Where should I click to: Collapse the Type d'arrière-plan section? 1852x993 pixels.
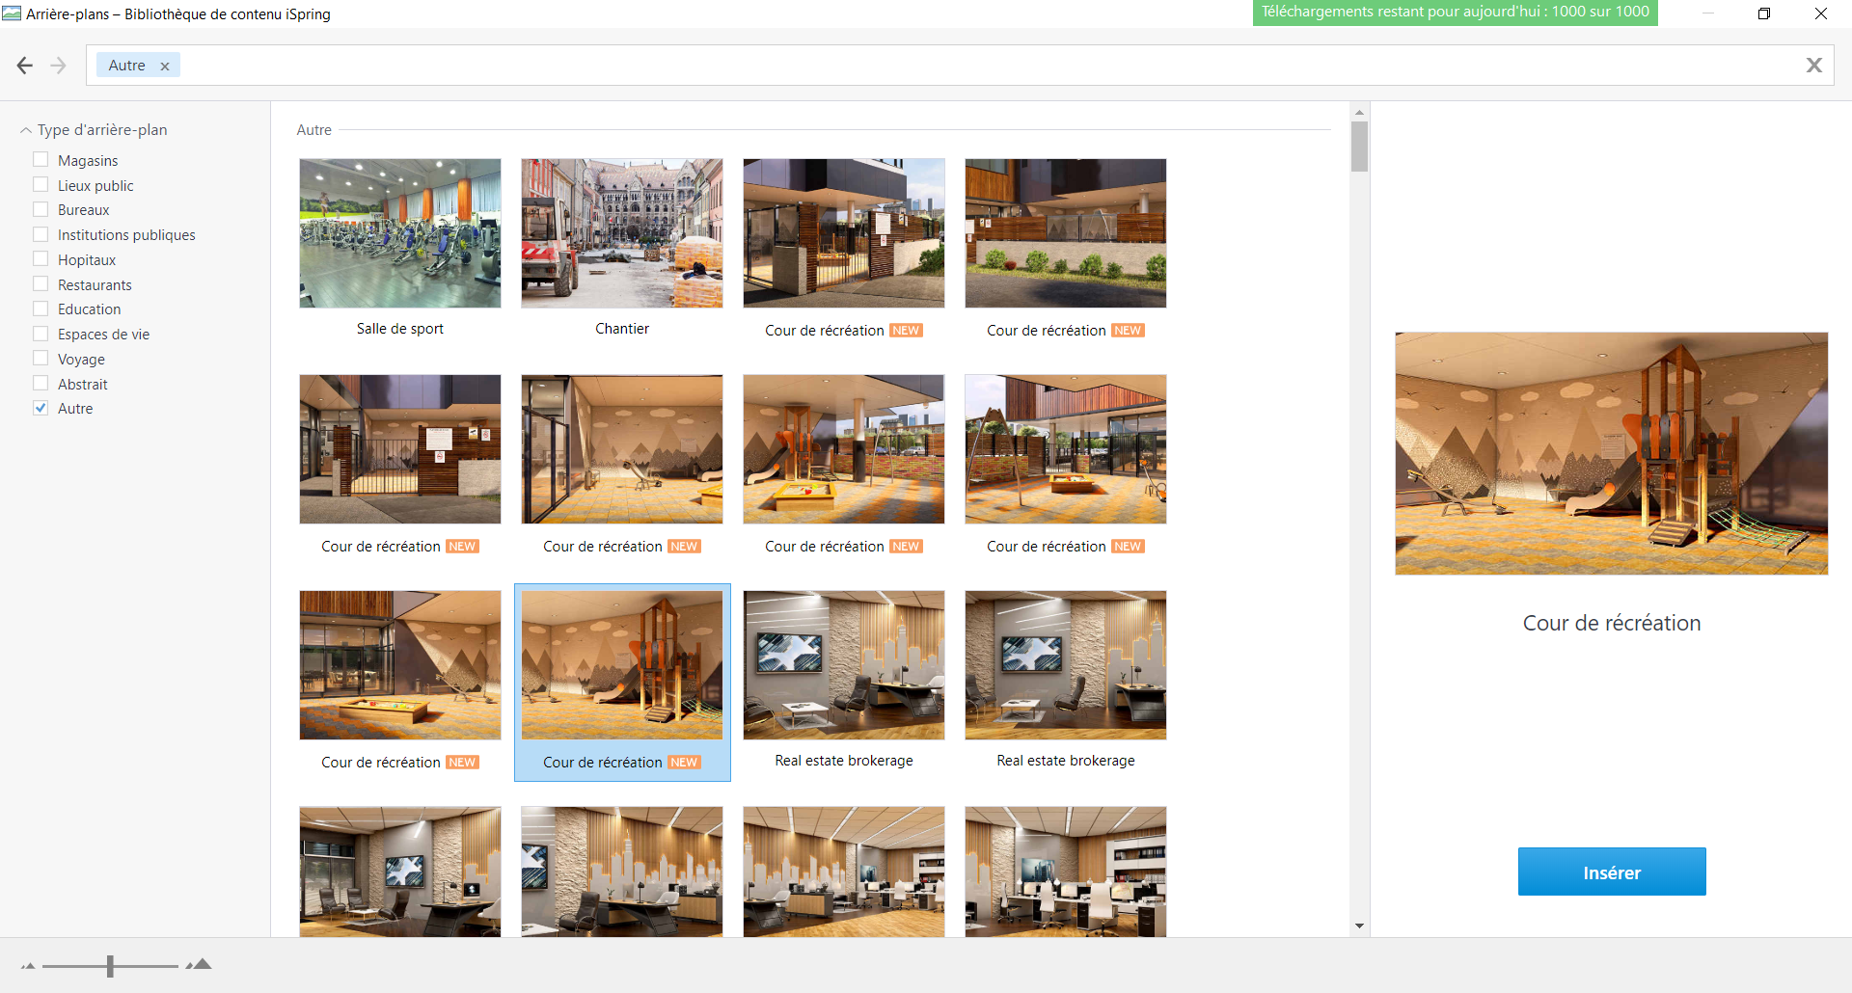[26, 130]
